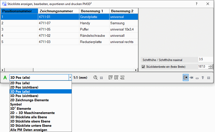Click the horizontal scrollbar right arrow
Screen dimensions: 215x132
136,70
